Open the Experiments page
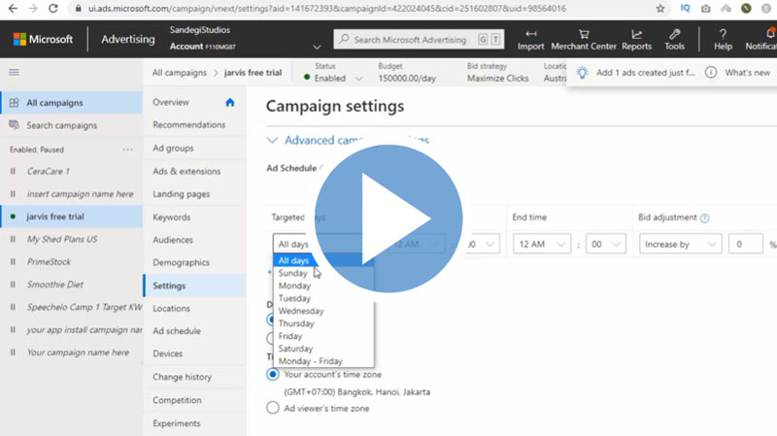This screenshot has width=777, height=436. click(177, 423)
